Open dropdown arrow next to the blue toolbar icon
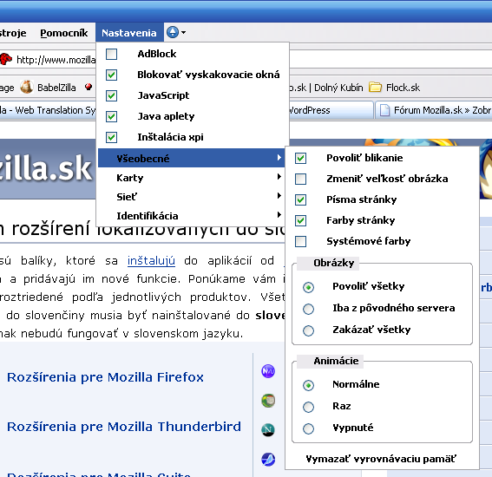 (184, 32)
